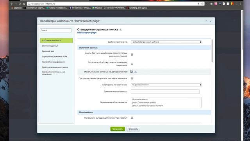The image size is (250, 141).
Task: Select 'Настройки кеширования' in the sidebar
Action: point(54,62)
